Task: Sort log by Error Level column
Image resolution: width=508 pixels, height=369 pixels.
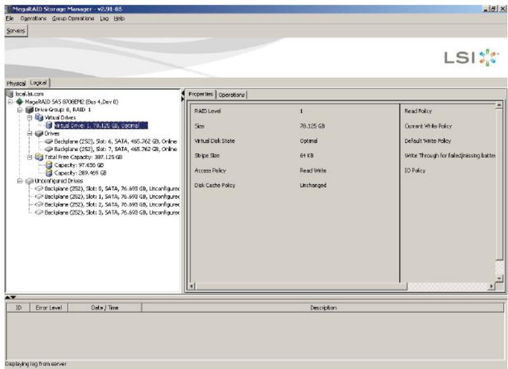Action: (49, 308)
